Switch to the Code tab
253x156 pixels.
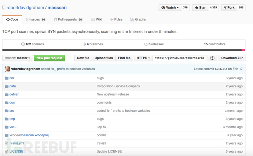pyautogui.click(x=12, y=19)
